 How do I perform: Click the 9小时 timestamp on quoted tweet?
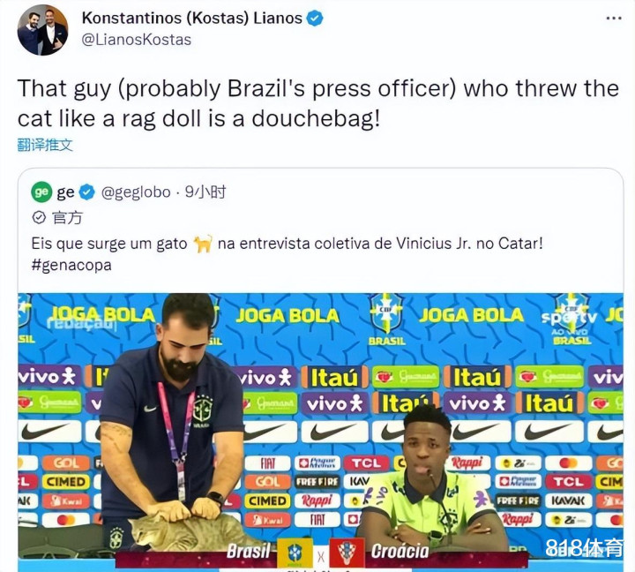(205, 192)
